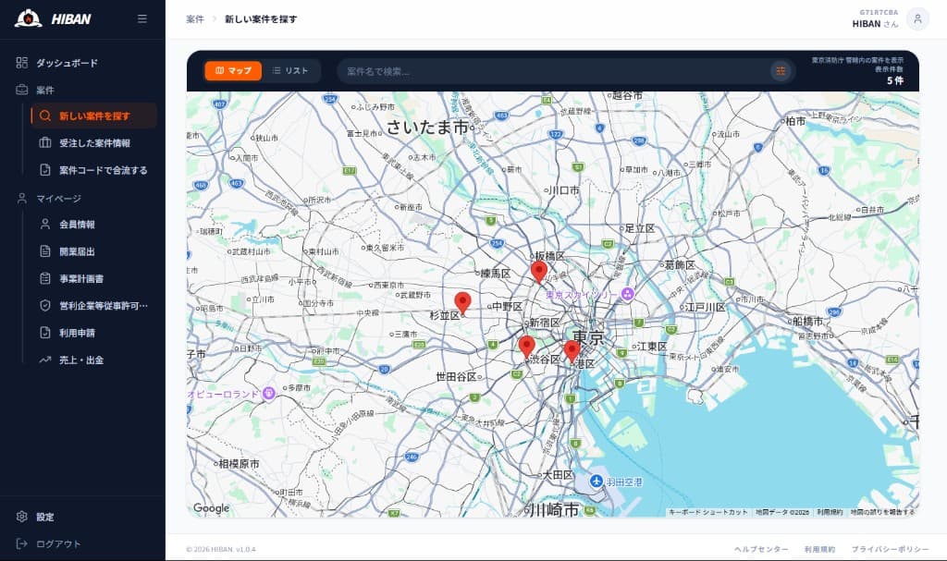Click 地図の誤りを報告する link
Viewport: 947px width, 561px height.
click(882, 512)
